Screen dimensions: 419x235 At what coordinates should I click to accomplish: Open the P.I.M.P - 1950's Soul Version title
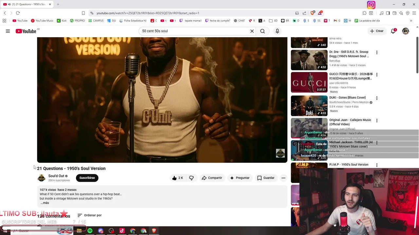pyautogui.click(x=349, y=165)
